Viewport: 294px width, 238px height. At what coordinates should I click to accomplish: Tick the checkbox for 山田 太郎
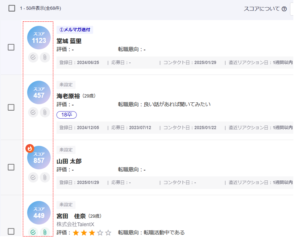[x=11, y=167]
